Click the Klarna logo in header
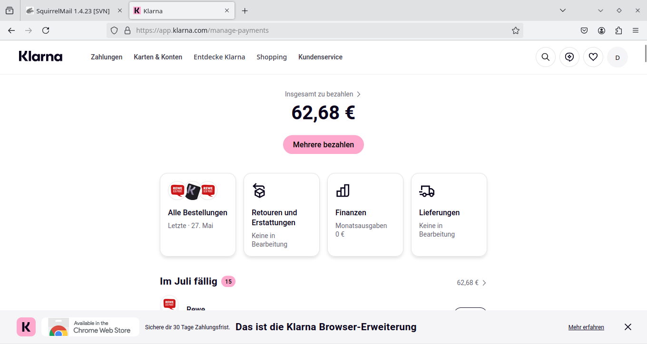647x344 pixels. point(40,57)
